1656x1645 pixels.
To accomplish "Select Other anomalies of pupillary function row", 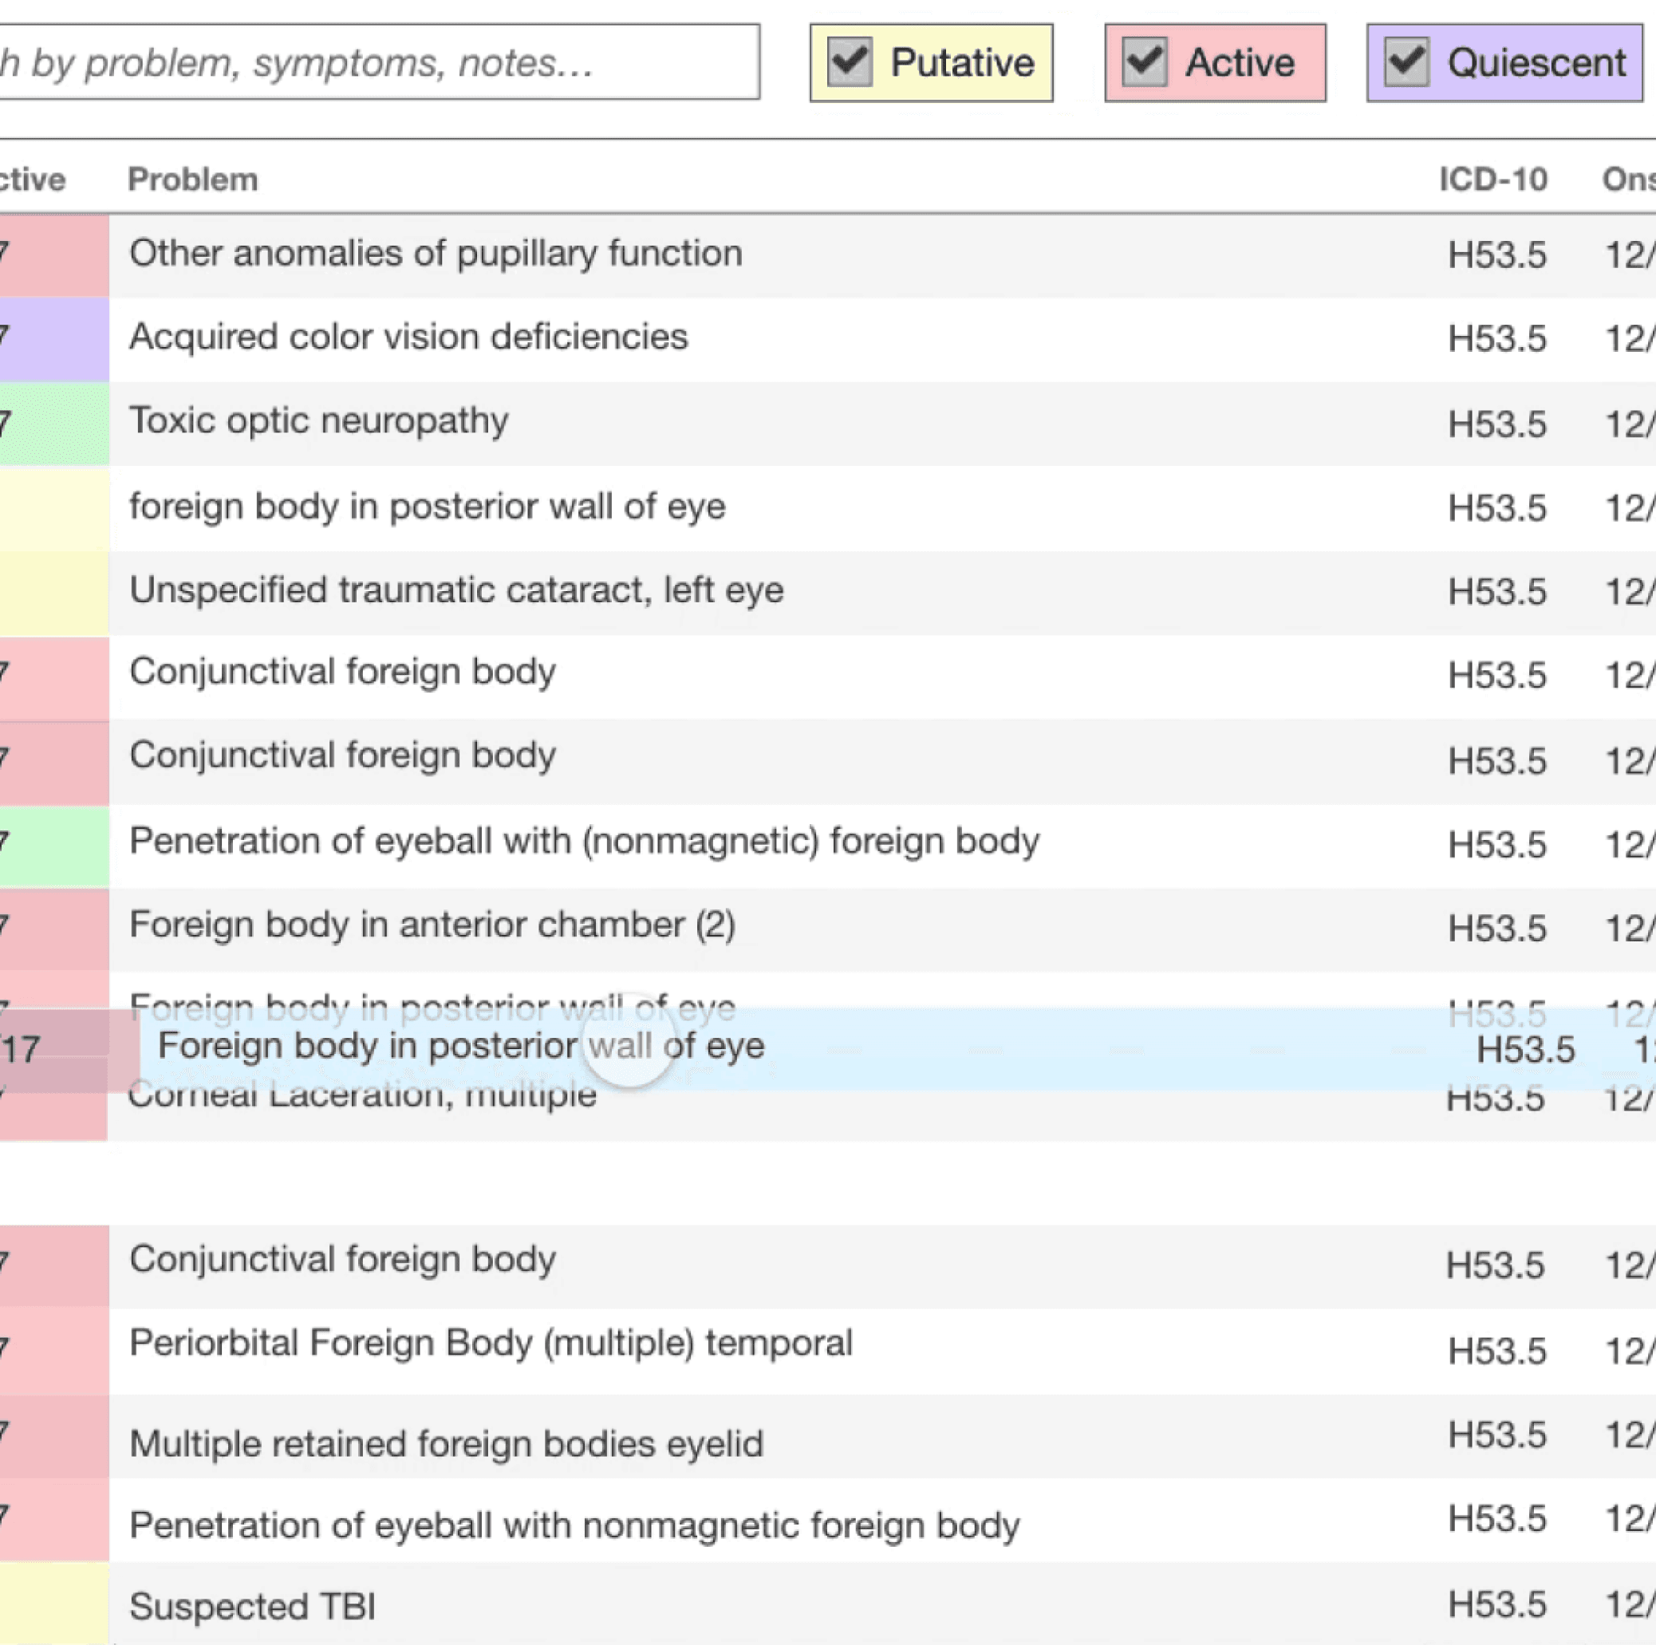I will tap(436, 254).
